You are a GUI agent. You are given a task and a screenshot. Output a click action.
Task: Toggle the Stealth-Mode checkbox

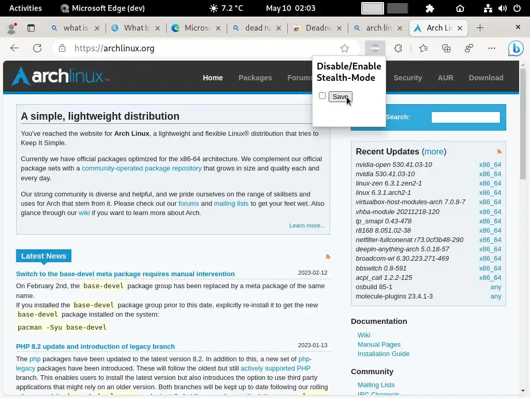[322, 96]
